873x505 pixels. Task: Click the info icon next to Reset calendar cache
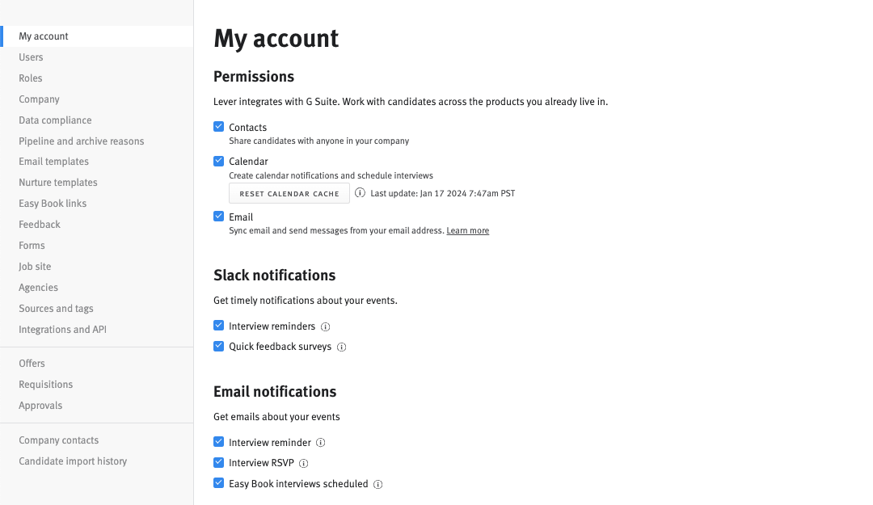tap(360, 193)
